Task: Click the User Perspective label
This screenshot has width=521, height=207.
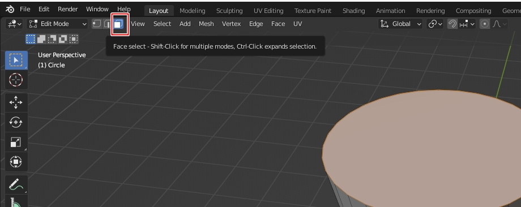Action: coord(62,55)
